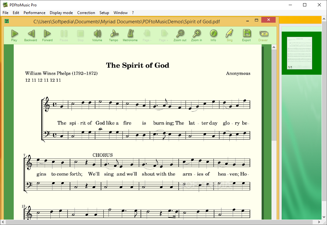
Task: Open the File menu
Action: tap(5, 13)
